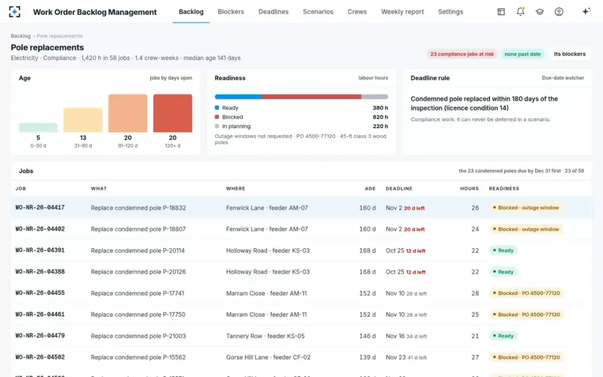
Task: Sort by the READINESS column header
Action: point(504,189)
